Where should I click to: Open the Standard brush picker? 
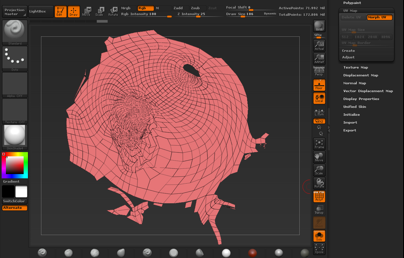coord(15,32)
